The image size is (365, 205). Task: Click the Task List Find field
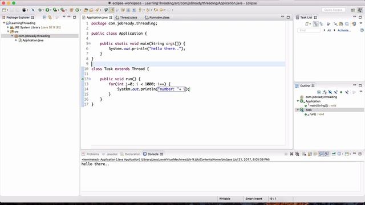[x=309, y=30]
